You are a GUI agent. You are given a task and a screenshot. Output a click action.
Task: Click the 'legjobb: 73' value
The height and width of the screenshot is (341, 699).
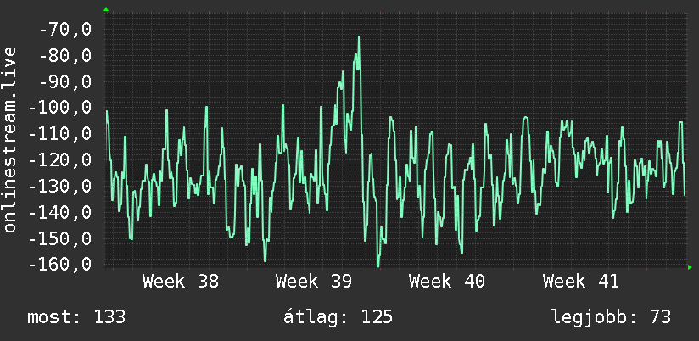click(x=611, y=317)
